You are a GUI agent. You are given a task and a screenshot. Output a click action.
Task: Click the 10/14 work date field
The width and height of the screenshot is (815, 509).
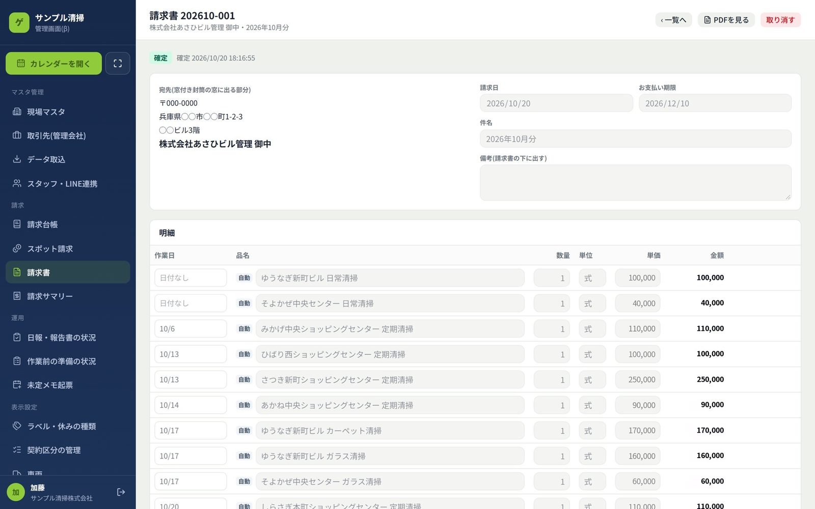click(x=191, y=405)
